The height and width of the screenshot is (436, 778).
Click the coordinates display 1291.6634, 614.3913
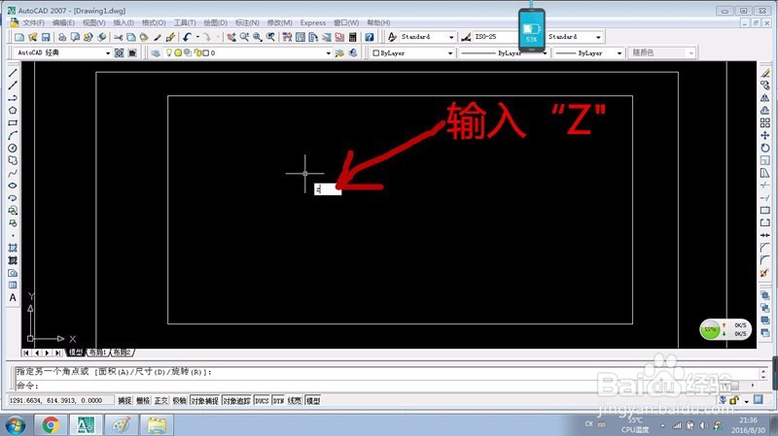[61, 400]
